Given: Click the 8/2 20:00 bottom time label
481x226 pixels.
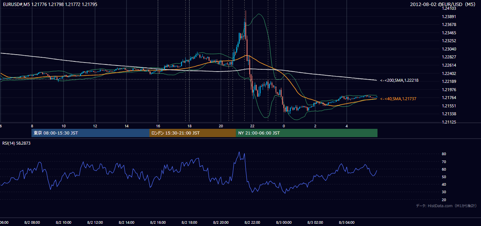Looking at the screenshot, I should [x=221, y=223].
